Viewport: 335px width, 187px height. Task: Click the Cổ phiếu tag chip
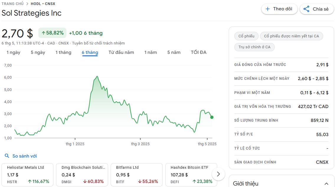pos(246,36)
